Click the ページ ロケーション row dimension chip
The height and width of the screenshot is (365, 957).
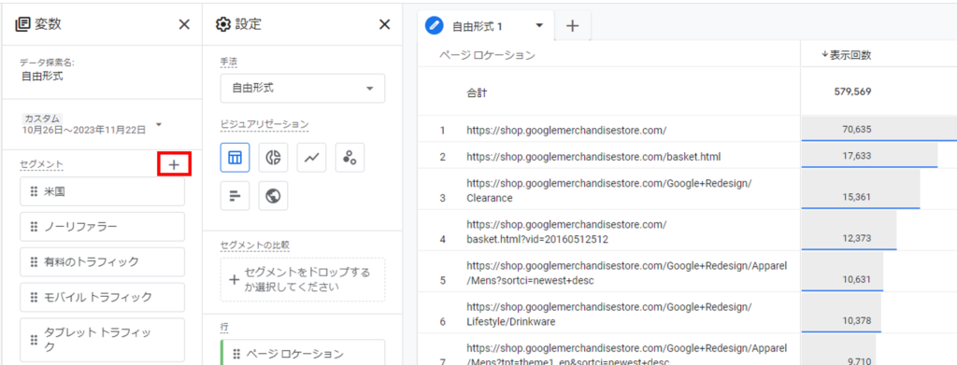(x=303, y=353)
